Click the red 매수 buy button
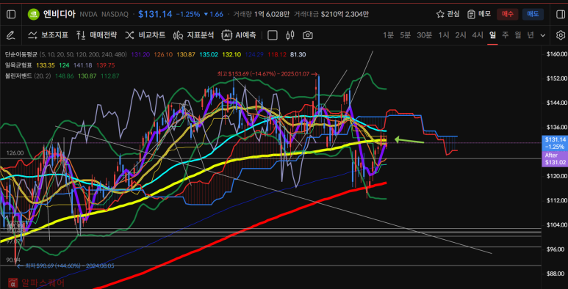The height and width of the screenshot is (289, 568). (508, 14)
